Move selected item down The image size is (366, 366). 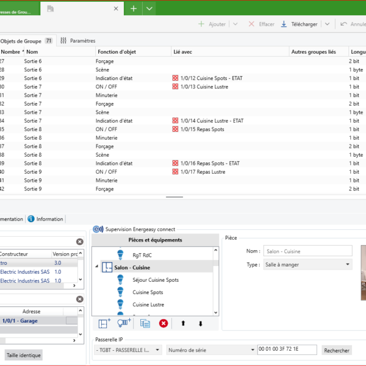(x=200, y=323)
